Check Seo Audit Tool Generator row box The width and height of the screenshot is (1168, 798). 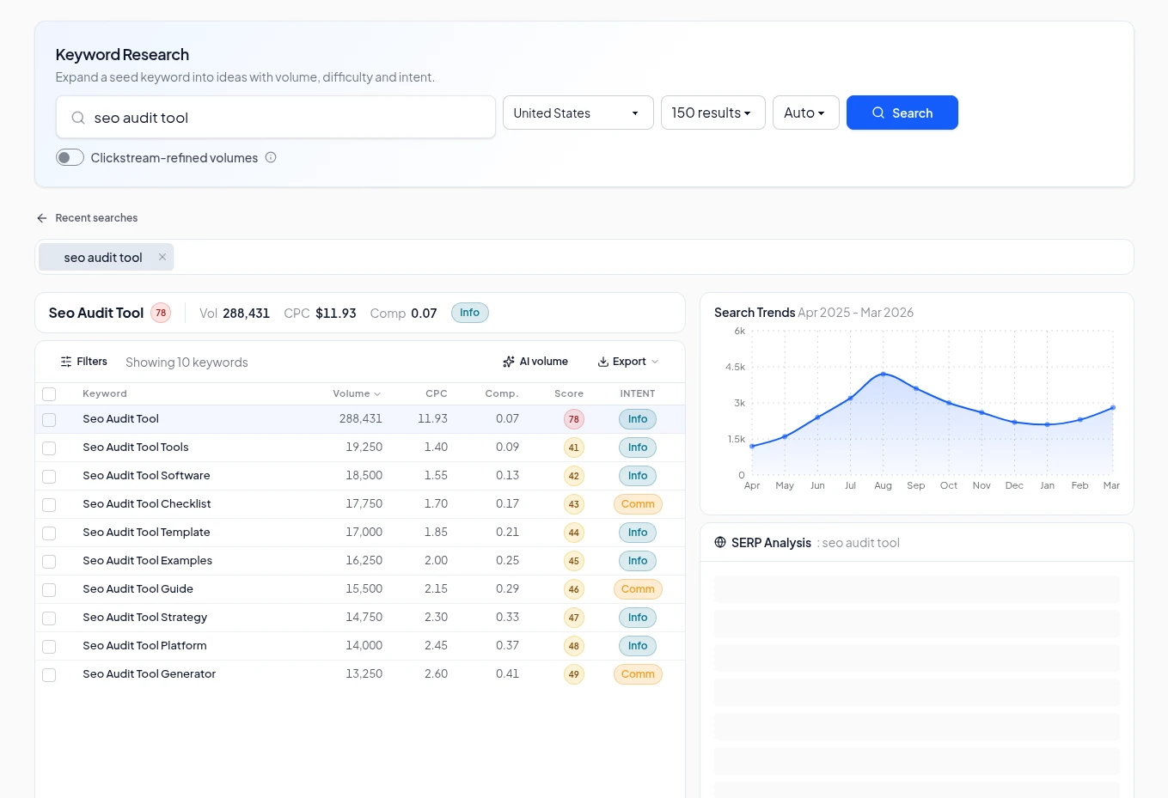pos(49,675)
